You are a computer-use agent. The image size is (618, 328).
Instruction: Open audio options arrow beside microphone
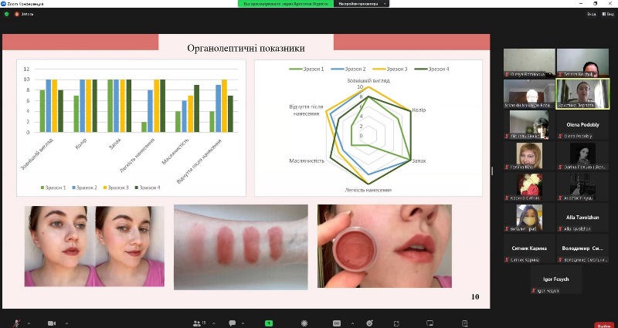click(29, 323)
